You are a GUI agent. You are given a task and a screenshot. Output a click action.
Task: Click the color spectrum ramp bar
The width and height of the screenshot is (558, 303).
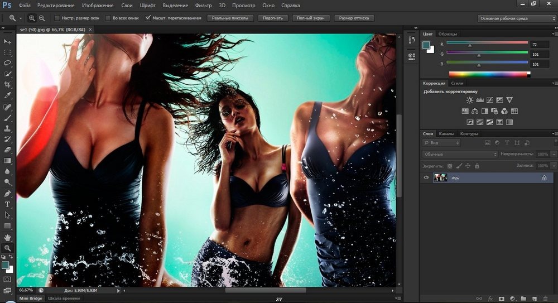coord(489,74)
